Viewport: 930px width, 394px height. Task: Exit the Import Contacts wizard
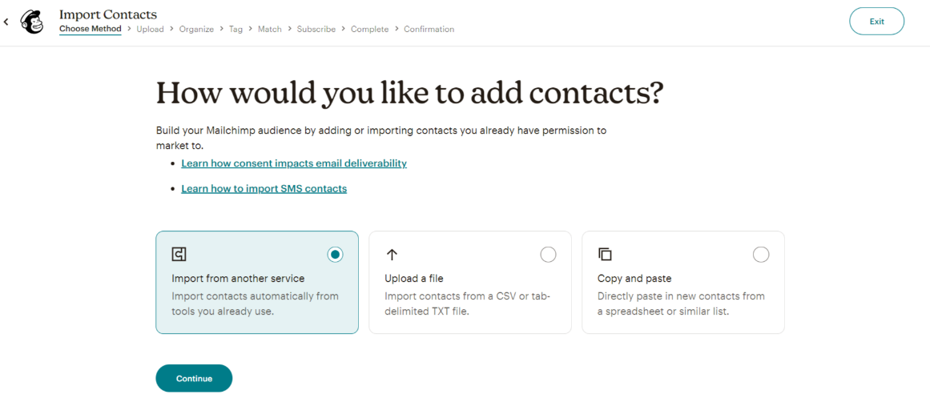(876, 22)
